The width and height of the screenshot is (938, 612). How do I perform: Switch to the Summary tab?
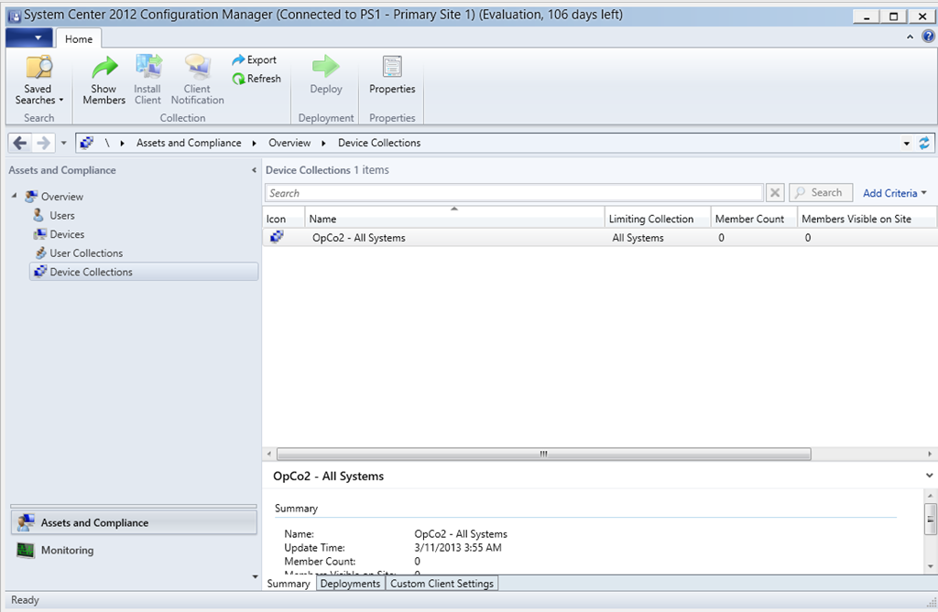pyautogui.click(x=289, y=584)
